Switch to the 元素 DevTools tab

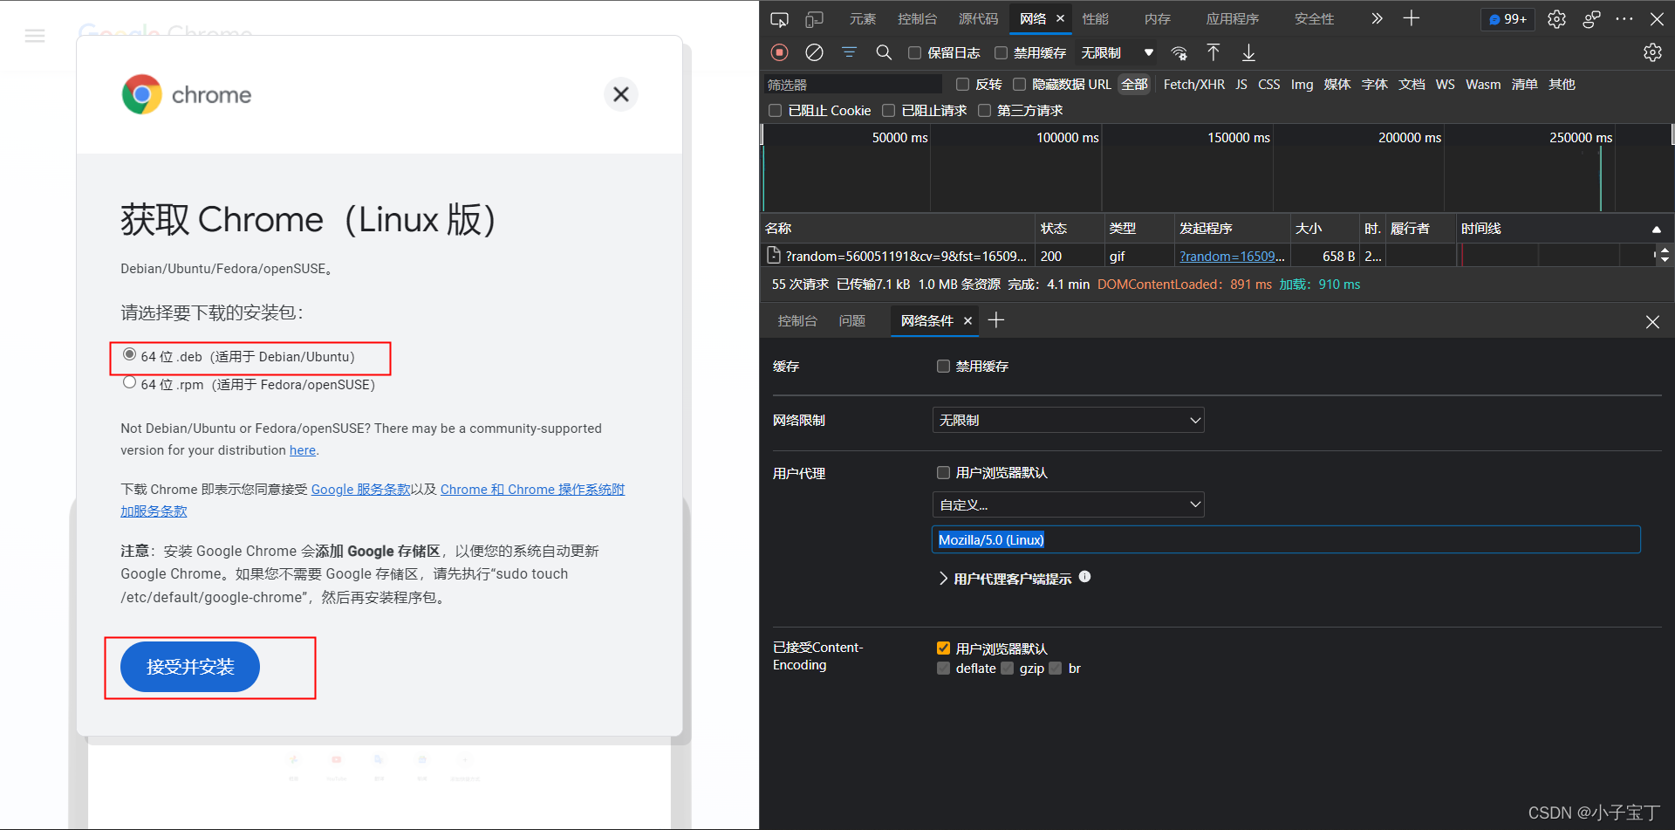click(x=863, y=19)
